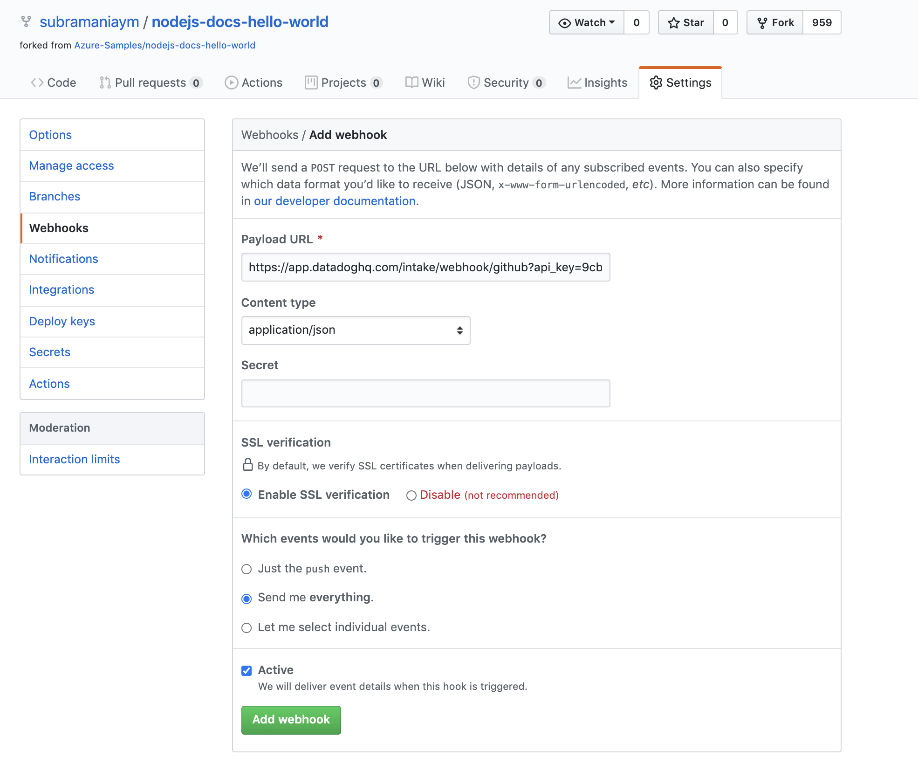The height and width of the screenshot is (771, 918).
Task: Open Actions in settings sidebar
Action: [112, 384]
